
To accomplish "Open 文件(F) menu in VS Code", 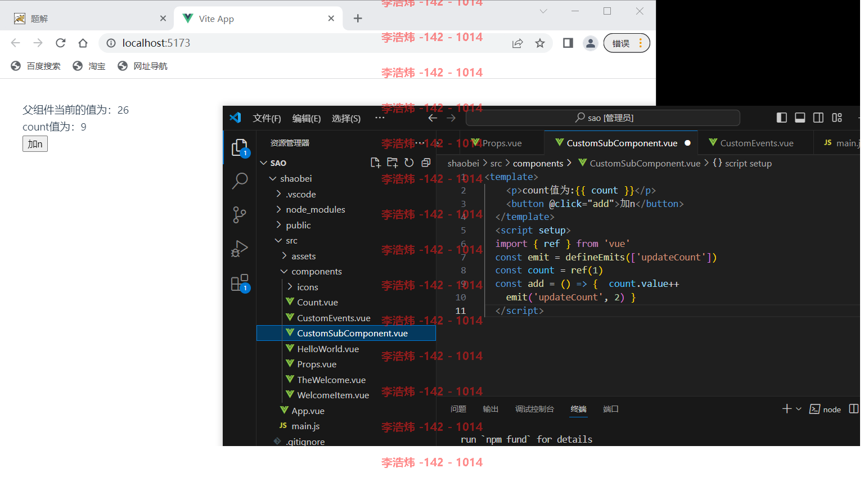I will tap(267, 118).
